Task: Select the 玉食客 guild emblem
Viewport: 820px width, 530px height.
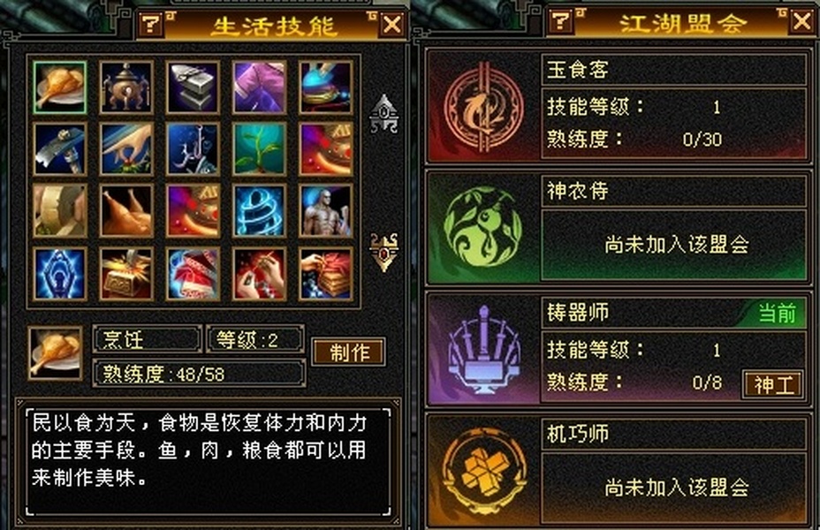Action: [483, 108]
